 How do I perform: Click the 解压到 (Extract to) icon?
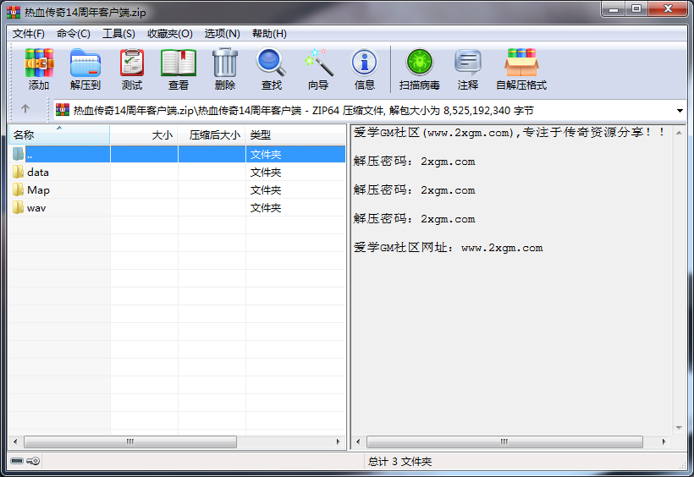coord(85,63)
